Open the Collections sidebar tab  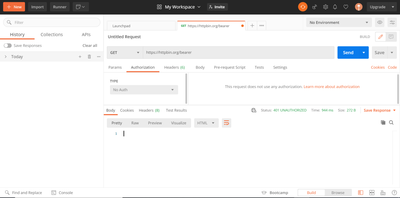tap(51, 34)
